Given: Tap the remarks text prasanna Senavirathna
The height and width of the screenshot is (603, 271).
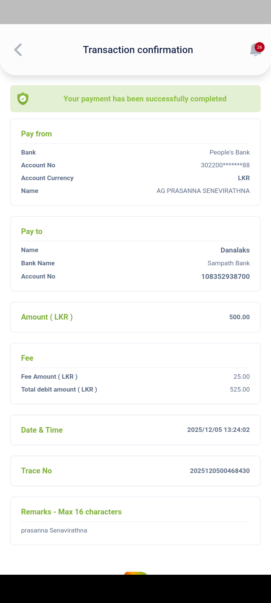Looking at the screenshot, I should (54, 530).
